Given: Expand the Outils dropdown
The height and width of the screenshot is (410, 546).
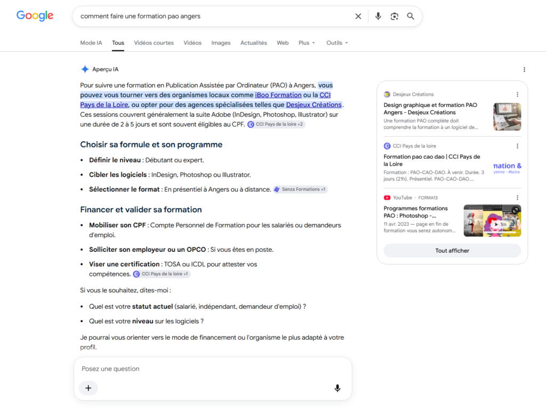Looking at the screenshot, I should click(337, 43).
